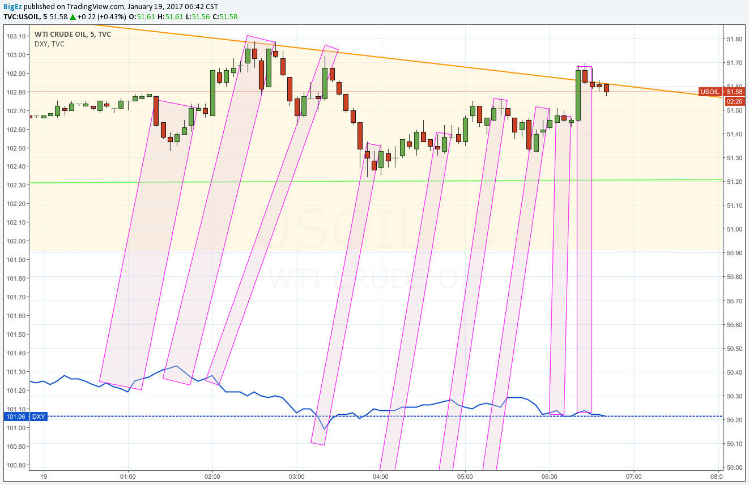Click the 08:00 time axis label
749x485 pixels.
coord(718,477)
